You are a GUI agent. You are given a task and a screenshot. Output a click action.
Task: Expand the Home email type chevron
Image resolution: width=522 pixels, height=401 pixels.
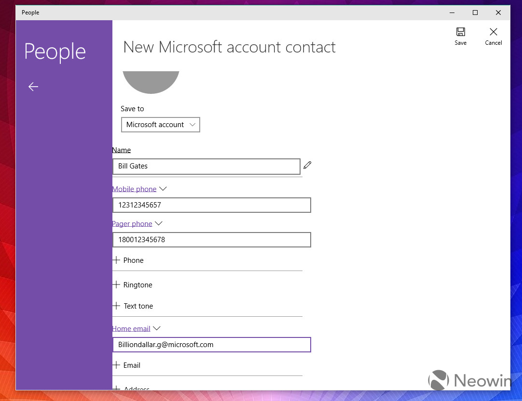point(156,328)
